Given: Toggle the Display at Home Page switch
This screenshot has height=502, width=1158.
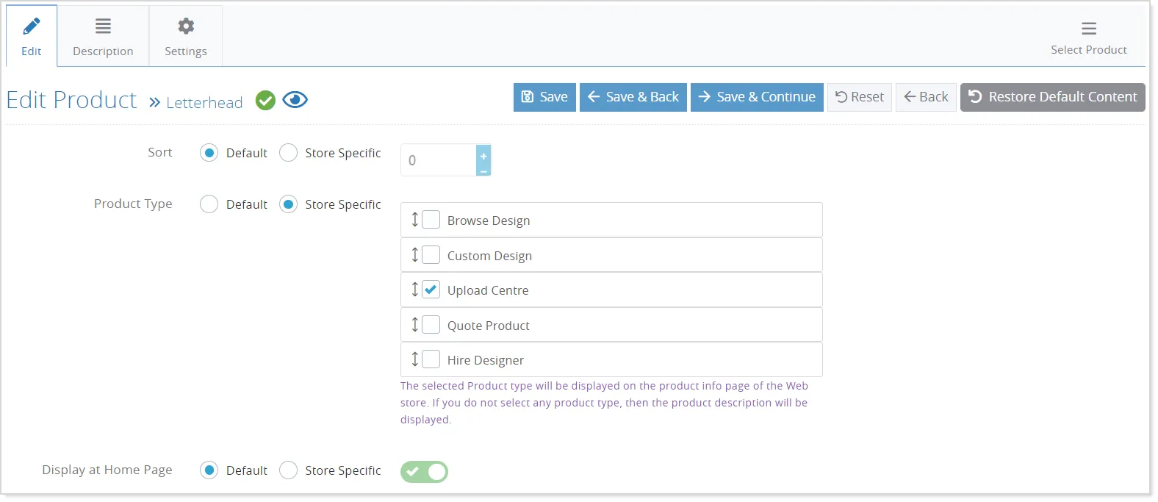Looking at the screenshot, I should 424,472.
